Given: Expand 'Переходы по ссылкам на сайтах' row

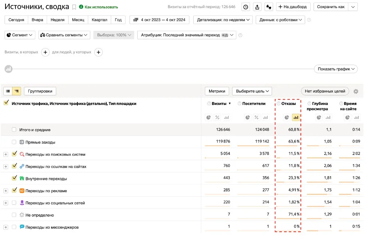Looking at the screenshot, I should (6, 167).
